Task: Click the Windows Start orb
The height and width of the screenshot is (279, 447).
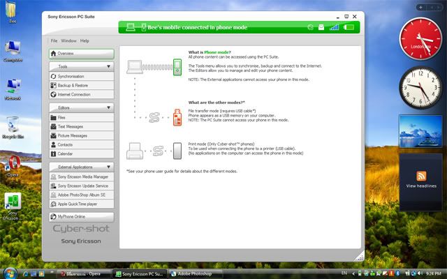Action: pyautogui.click(x=10, y=273)
